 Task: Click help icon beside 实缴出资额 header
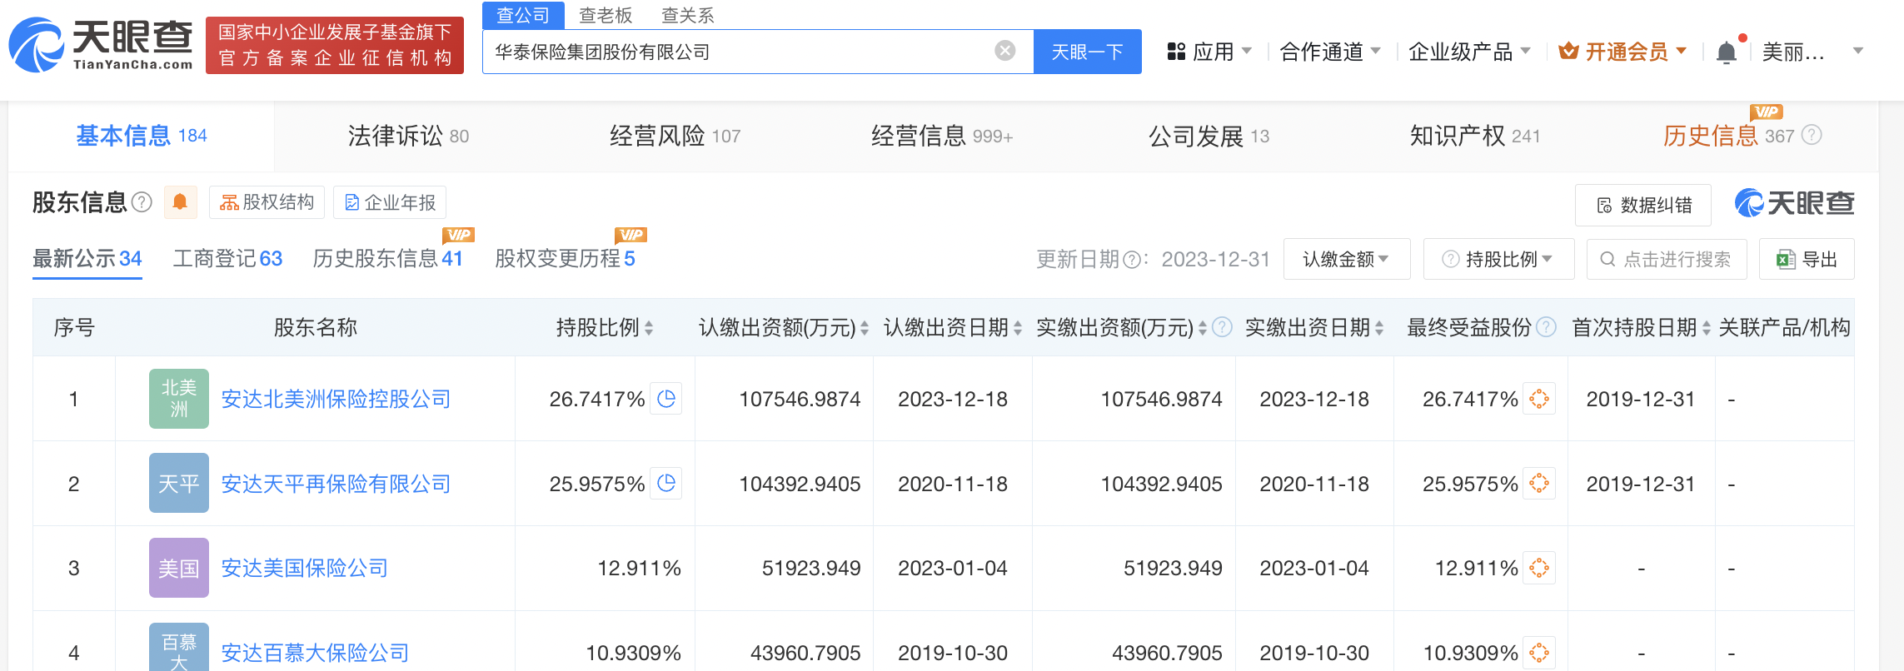[1222, 327]
